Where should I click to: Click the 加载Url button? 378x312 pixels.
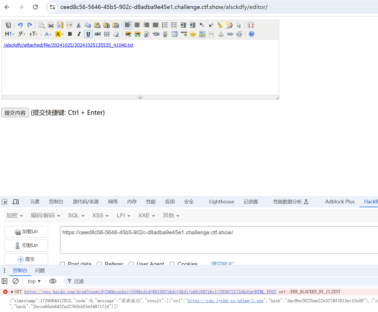point(26,232)
